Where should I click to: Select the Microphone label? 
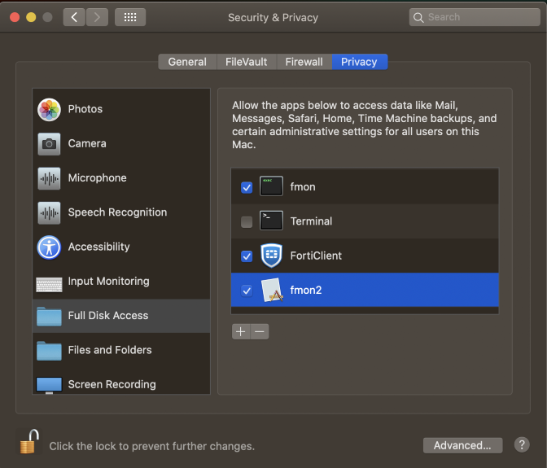coord(98,178)
